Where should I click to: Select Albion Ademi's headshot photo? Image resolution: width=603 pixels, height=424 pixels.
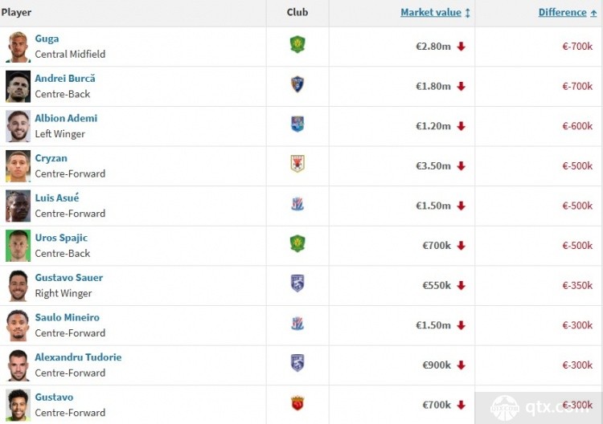click(18, 126)
